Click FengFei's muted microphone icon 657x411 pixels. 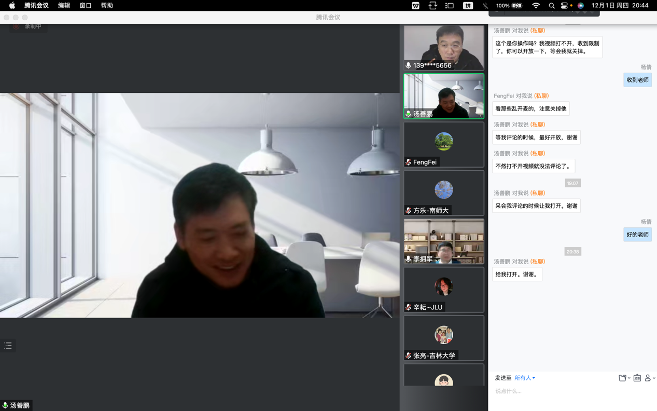pos(409,162)
